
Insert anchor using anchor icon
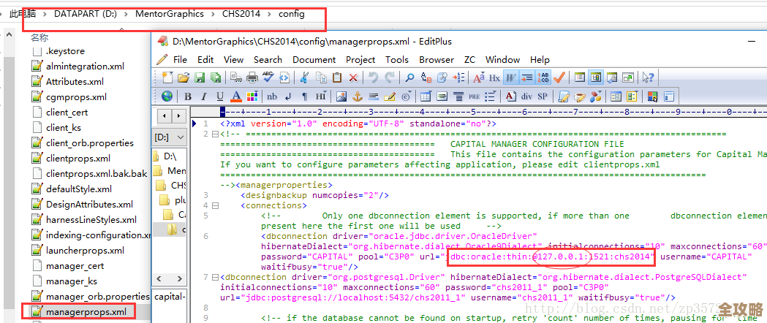coord(358,96)
